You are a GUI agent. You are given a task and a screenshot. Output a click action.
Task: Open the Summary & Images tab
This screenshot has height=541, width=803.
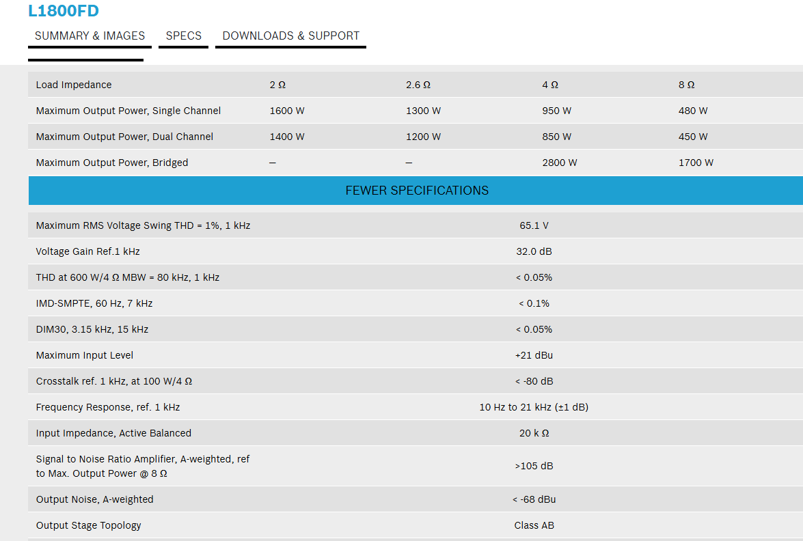[90, 36]
